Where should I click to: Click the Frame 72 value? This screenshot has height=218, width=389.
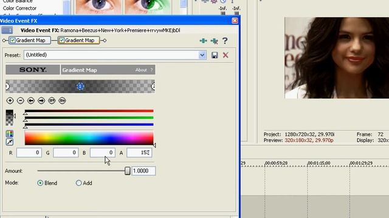(x=380, y=134)
